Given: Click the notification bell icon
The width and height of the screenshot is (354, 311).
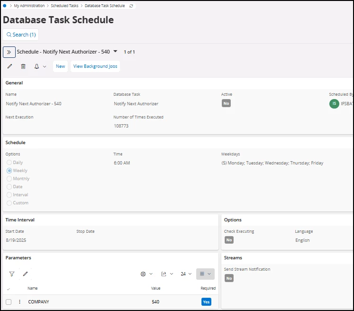Looking at the screenshot, I should click(x=36, y=66).
